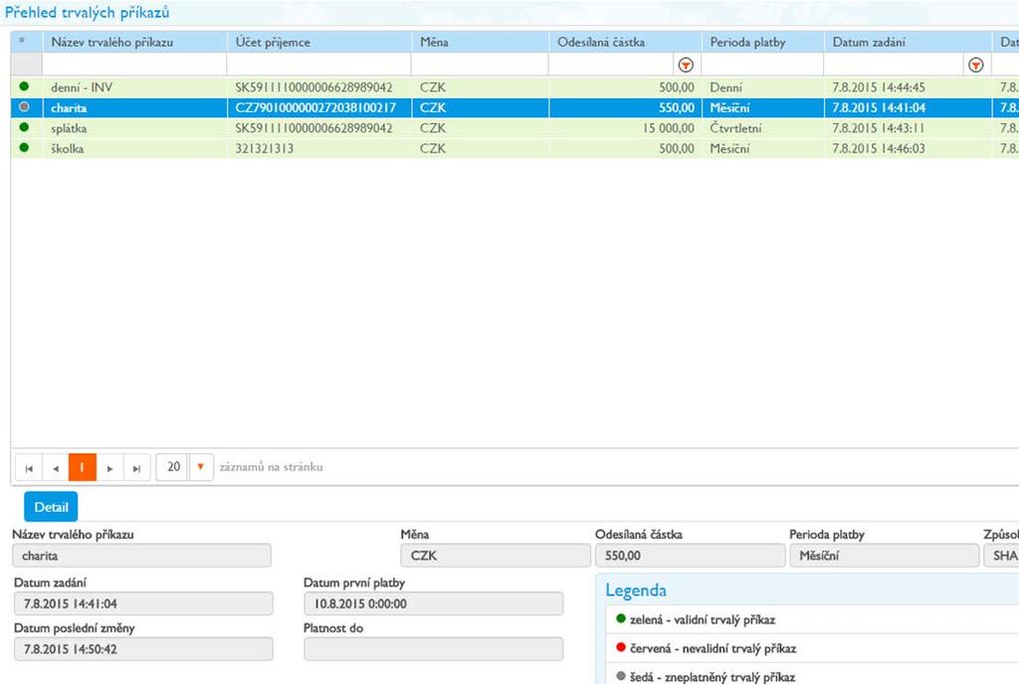Click the asterisk column header icon

[x=22, y=41]
